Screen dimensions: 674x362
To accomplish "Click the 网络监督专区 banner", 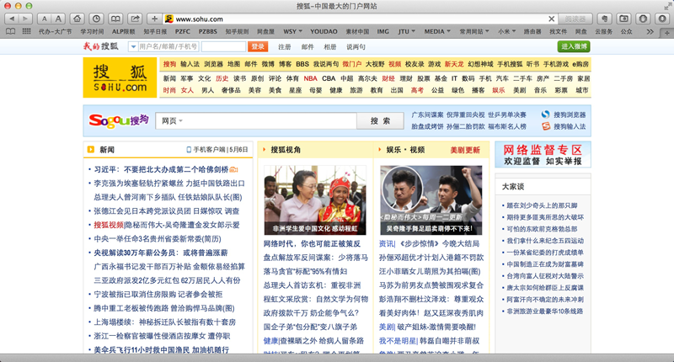I will click(543, 155).
